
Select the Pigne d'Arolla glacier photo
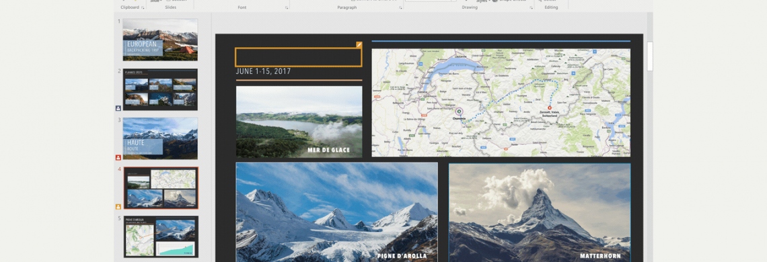337,212
